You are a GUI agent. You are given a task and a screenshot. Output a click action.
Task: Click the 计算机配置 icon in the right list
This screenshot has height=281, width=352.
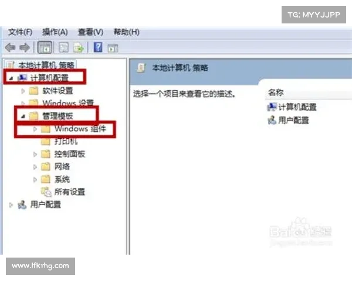272,107
